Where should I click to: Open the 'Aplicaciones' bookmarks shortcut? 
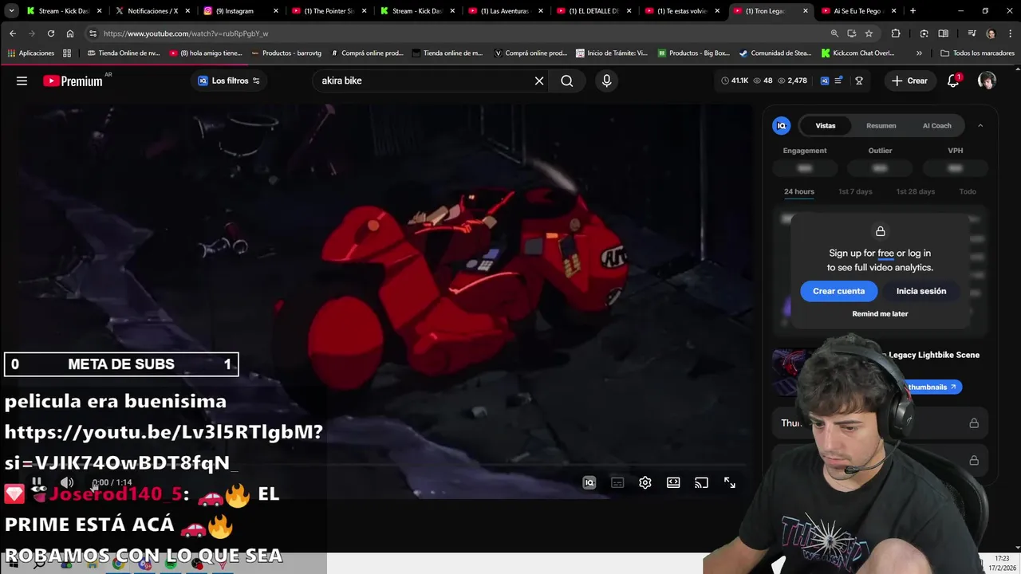click(x=30, y=53)
